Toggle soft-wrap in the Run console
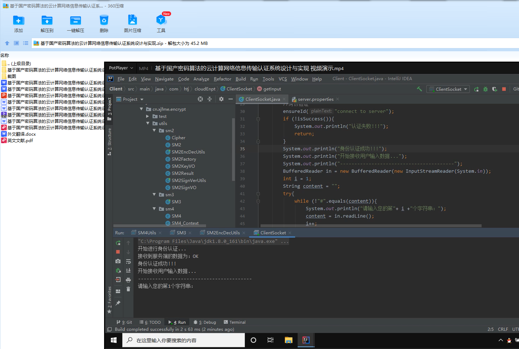This screenshot has height=349, width=519. click(x=128, y=261)
